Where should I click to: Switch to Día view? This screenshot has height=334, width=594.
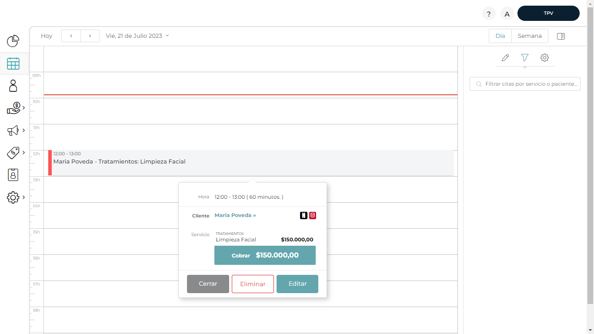pyautogui.click(x=500, y=36)
